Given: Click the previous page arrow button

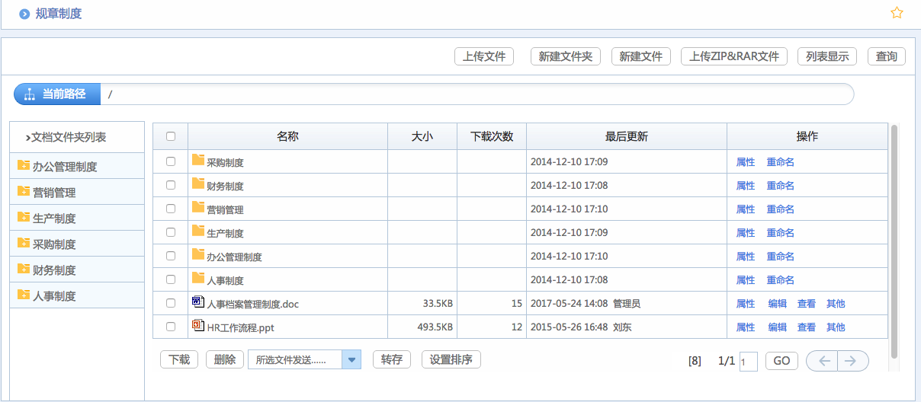Looking at the screenshot, I should pyautogui.click(x=822, y=361).
